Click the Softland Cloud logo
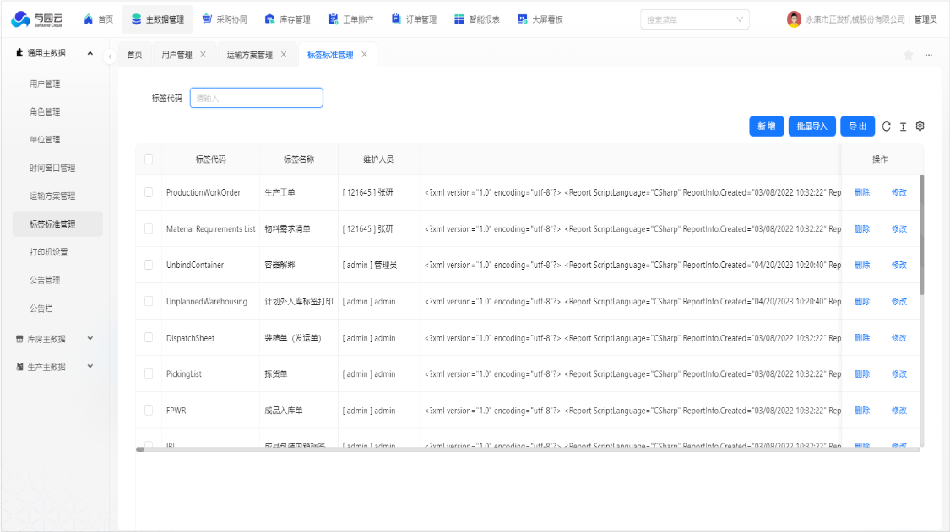The width and height of the screenshot is (950, 532). tap(37, 19)
